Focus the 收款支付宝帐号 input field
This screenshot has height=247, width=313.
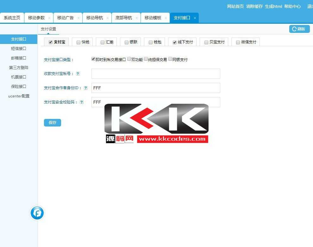[156, 74]
